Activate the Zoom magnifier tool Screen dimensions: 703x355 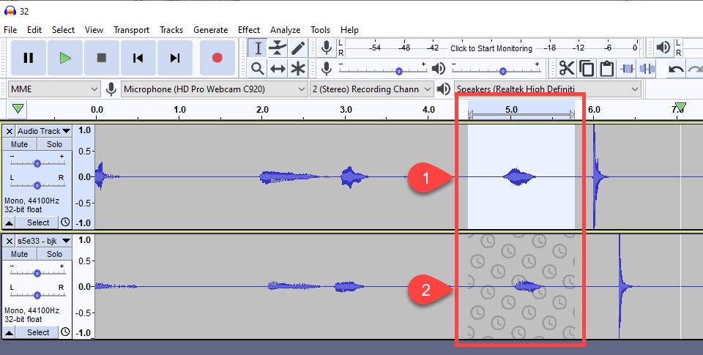tap(257, 69)
